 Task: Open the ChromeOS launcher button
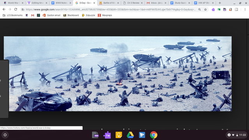(5, 135)
